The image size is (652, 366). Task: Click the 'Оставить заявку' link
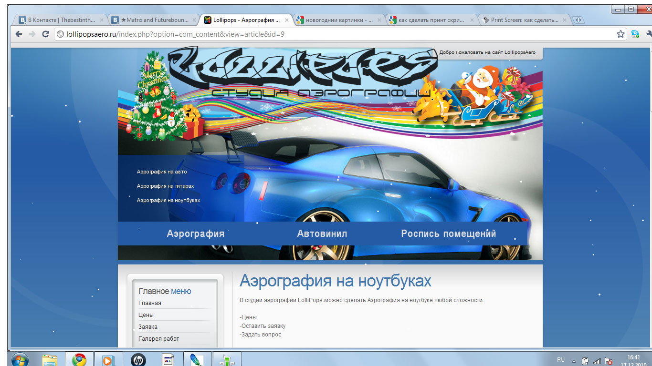point(262,325)
